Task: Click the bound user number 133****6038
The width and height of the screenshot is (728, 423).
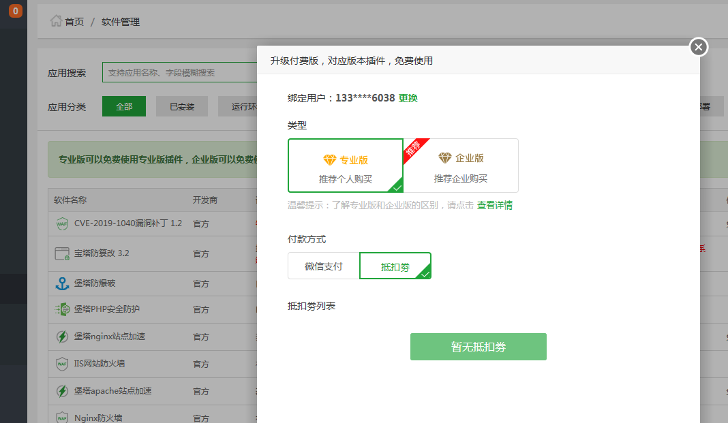Action: click(x=365, y=98)
